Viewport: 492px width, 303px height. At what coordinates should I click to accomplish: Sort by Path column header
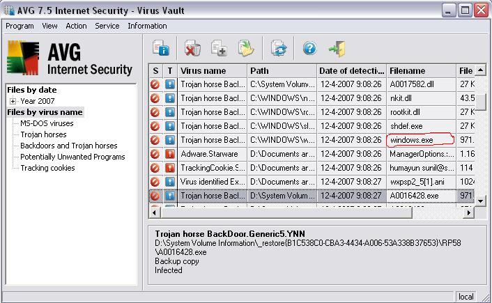point(282,71)
